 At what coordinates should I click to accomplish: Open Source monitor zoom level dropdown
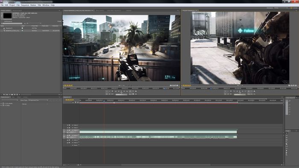tap(121, 85)
